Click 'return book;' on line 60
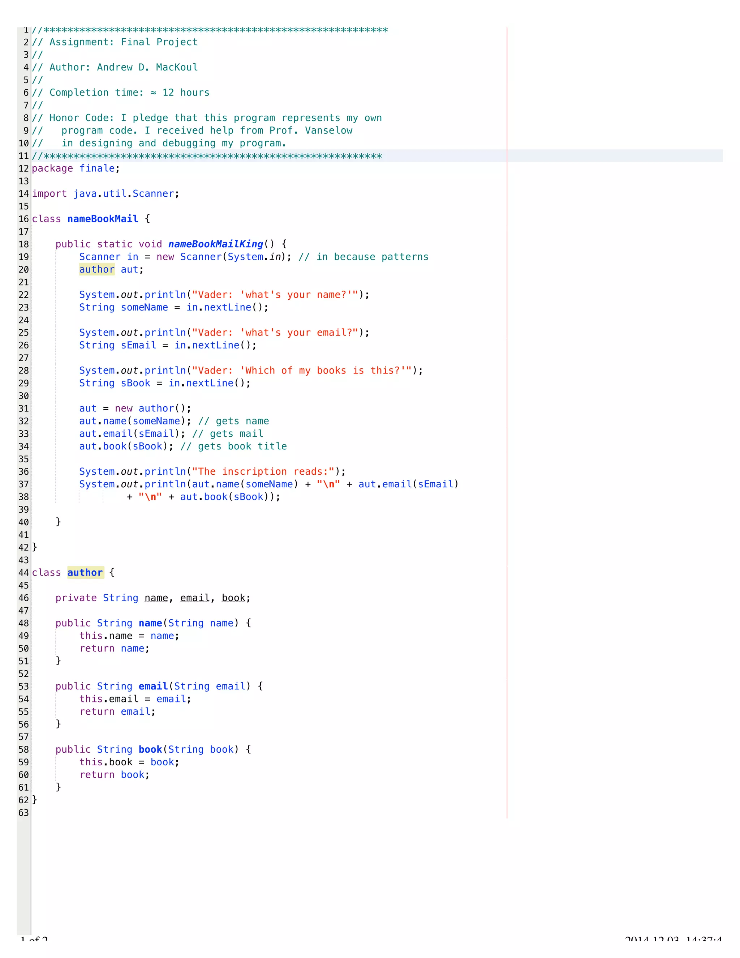 (x=115, y=775)
